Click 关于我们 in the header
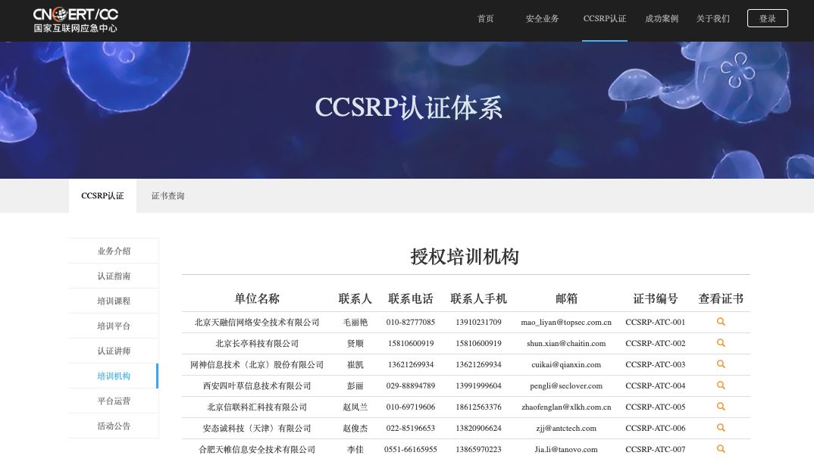Screen dimensions: 814x468 click(712, 19)
